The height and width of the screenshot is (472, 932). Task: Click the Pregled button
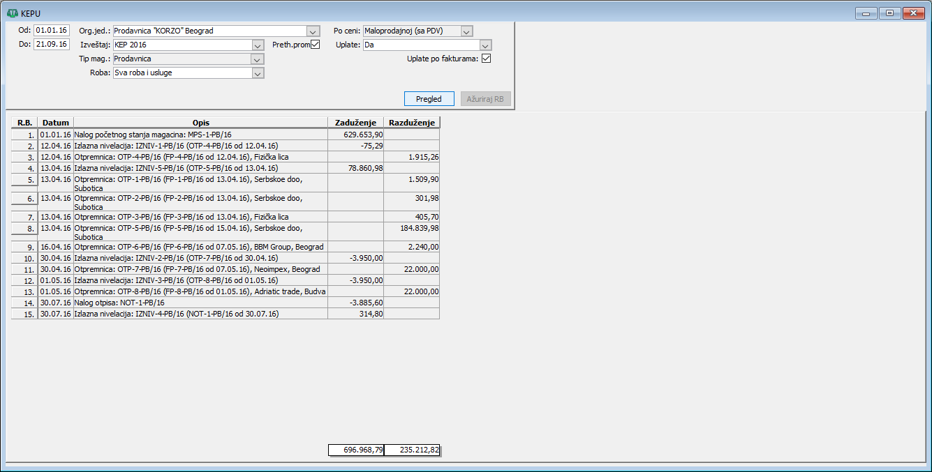pos(429,99)
